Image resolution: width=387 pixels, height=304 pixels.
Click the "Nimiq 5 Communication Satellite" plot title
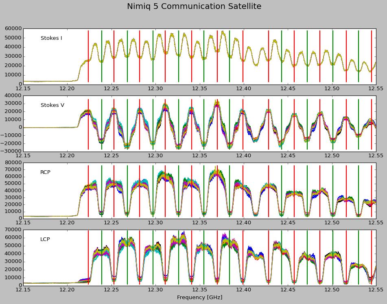(x=194, y=7)
